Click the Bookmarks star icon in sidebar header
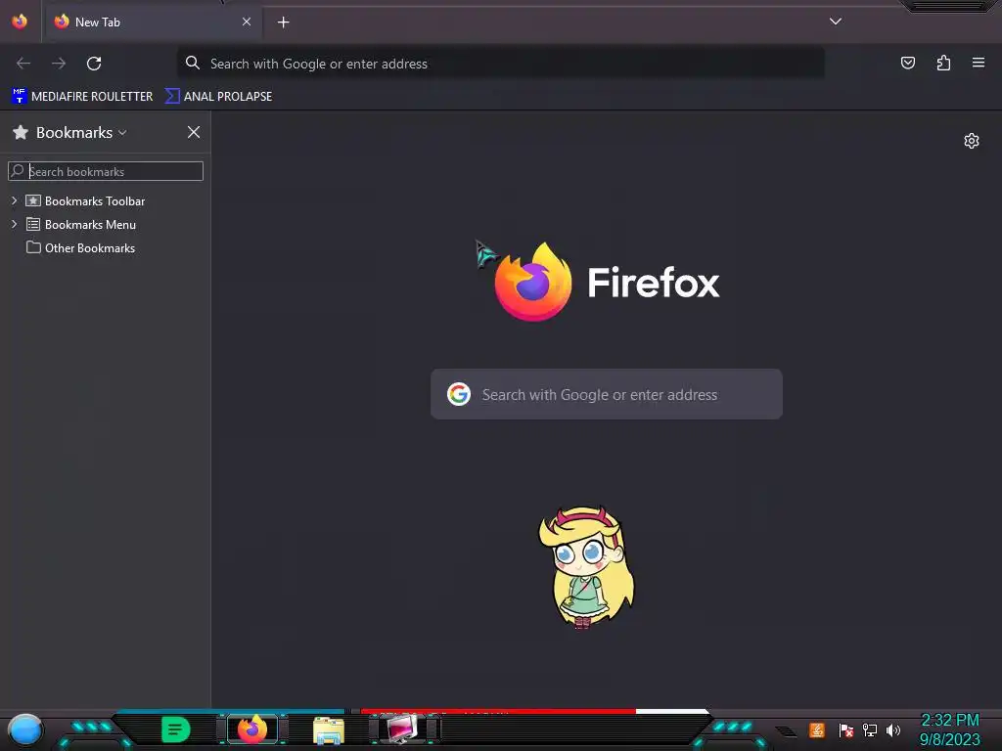The image size is (1002, 751). click(21, 132)
